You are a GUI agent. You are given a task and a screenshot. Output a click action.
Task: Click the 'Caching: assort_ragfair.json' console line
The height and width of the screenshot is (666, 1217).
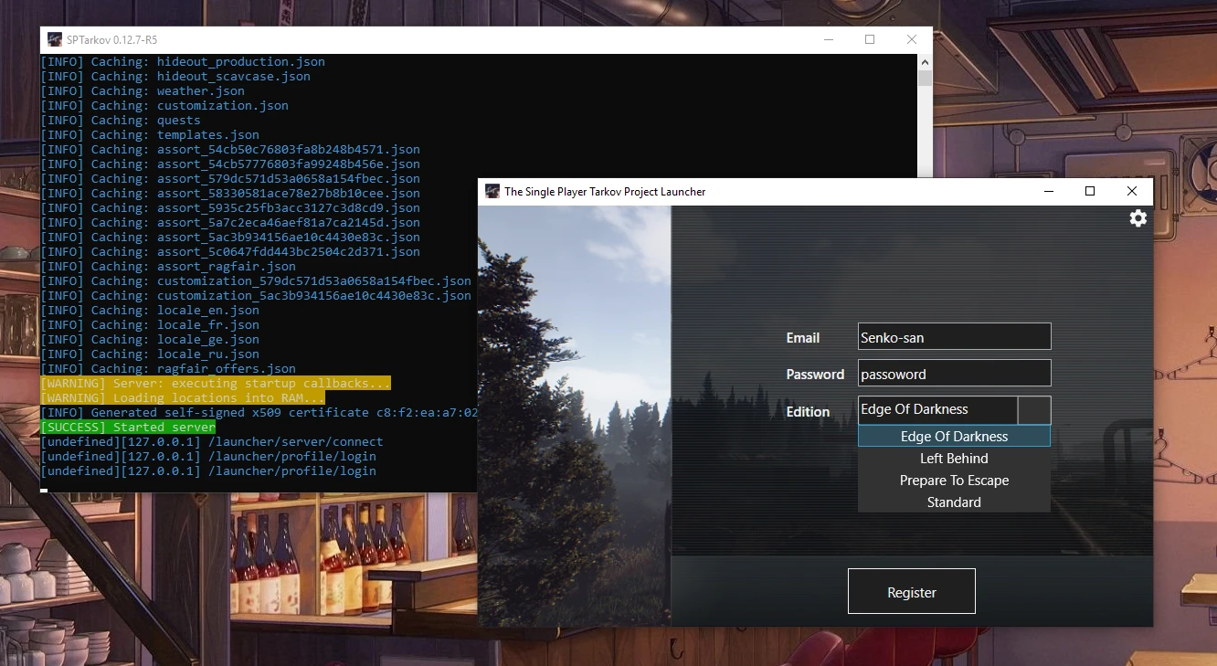click(x=168, y=266)
